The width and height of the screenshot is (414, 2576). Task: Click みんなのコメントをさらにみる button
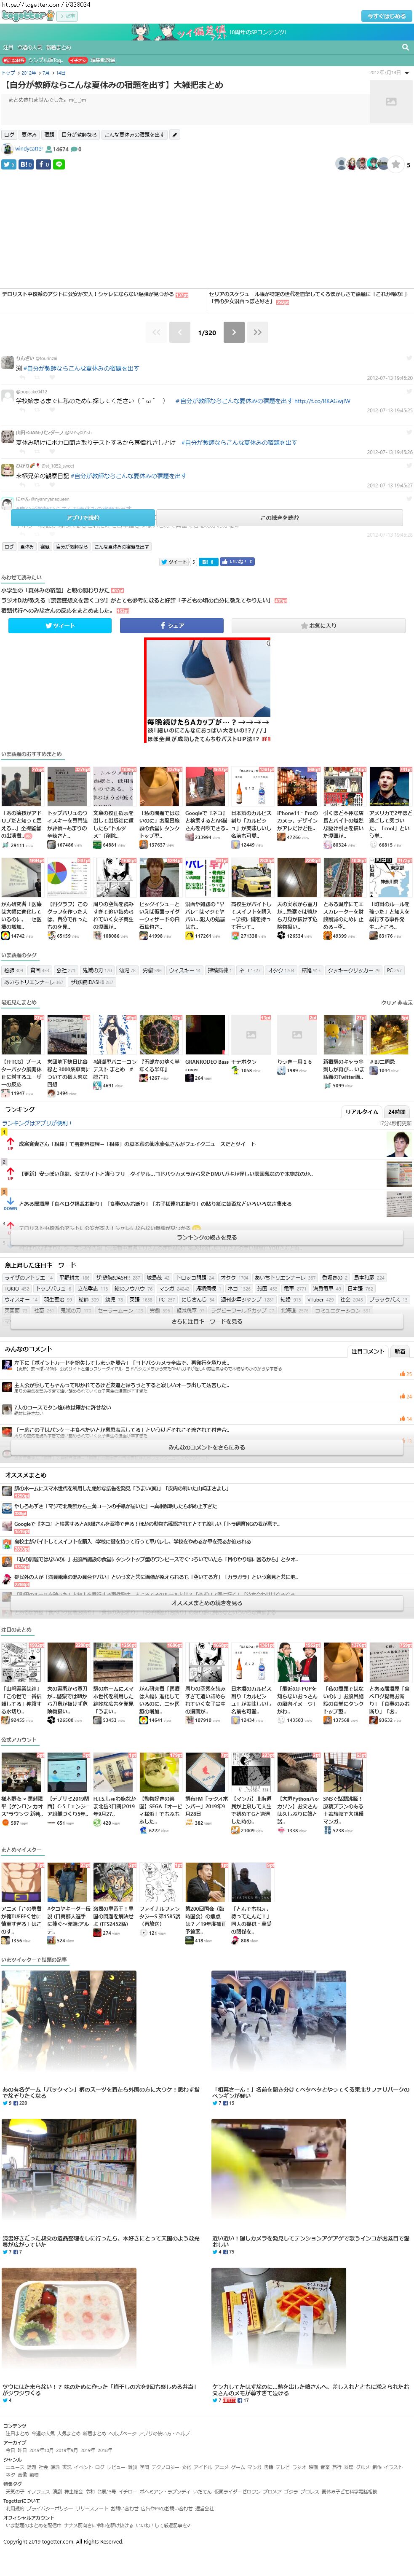(x=207, y=1447)
